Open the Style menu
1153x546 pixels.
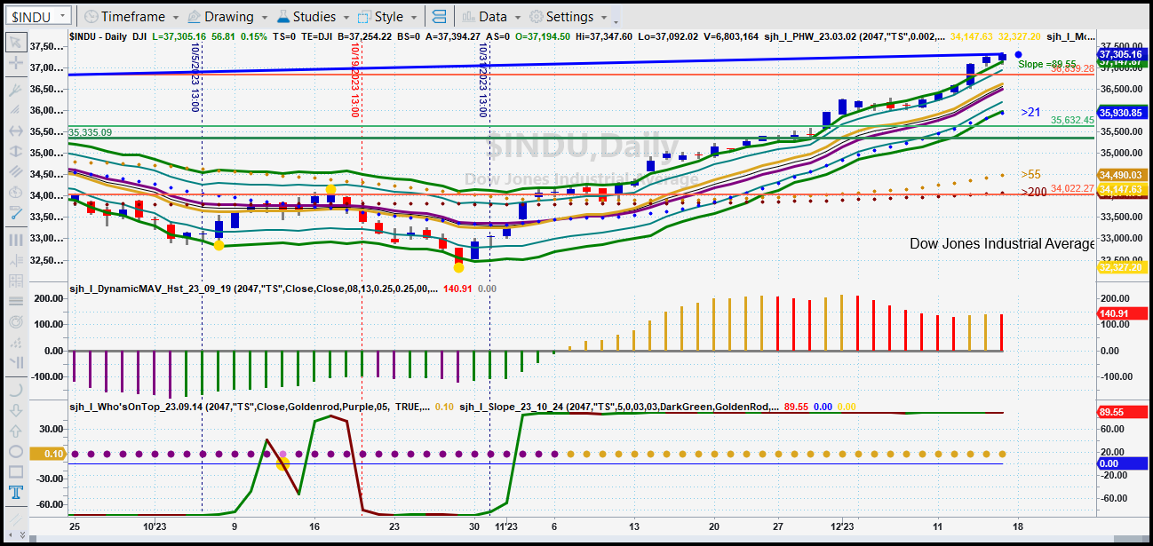click(x=388, y=17)
